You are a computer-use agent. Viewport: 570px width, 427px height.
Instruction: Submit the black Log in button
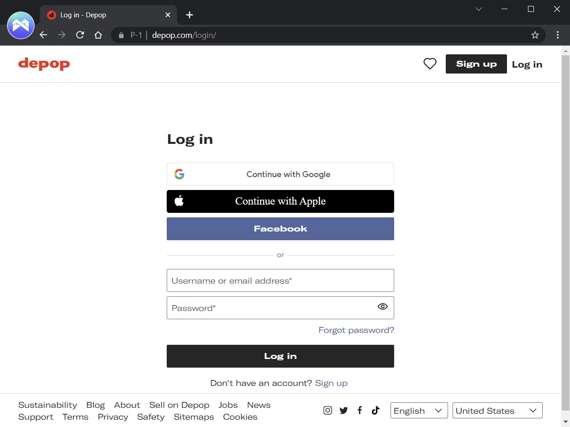click(280, 356)
